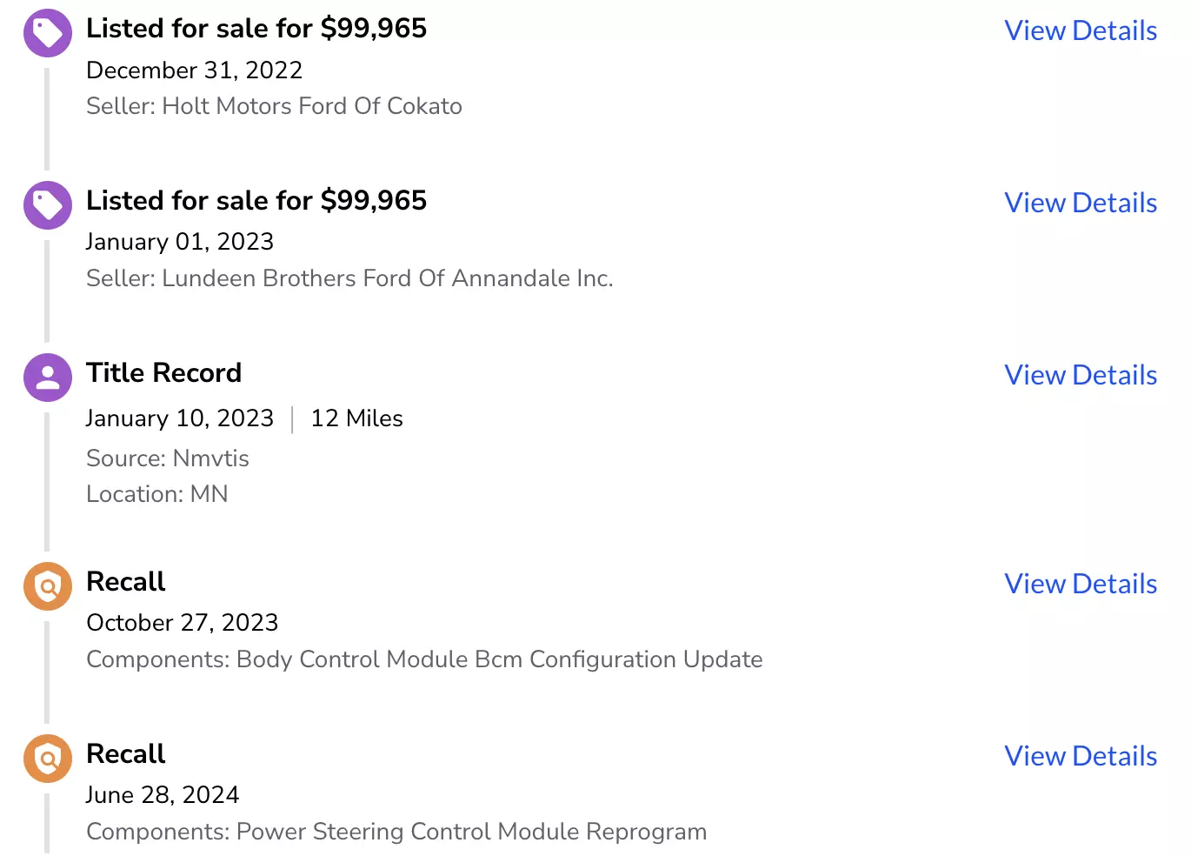Click the Location: MN text
The image size is (1191, 856).
point(157,494)
